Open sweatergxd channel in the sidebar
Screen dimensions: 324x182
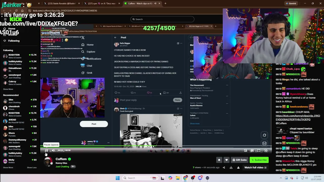point(20,76)
